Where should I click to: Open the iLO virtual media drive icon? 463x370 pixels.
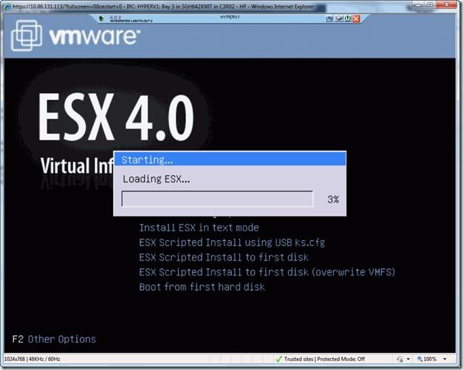[340, 18]
